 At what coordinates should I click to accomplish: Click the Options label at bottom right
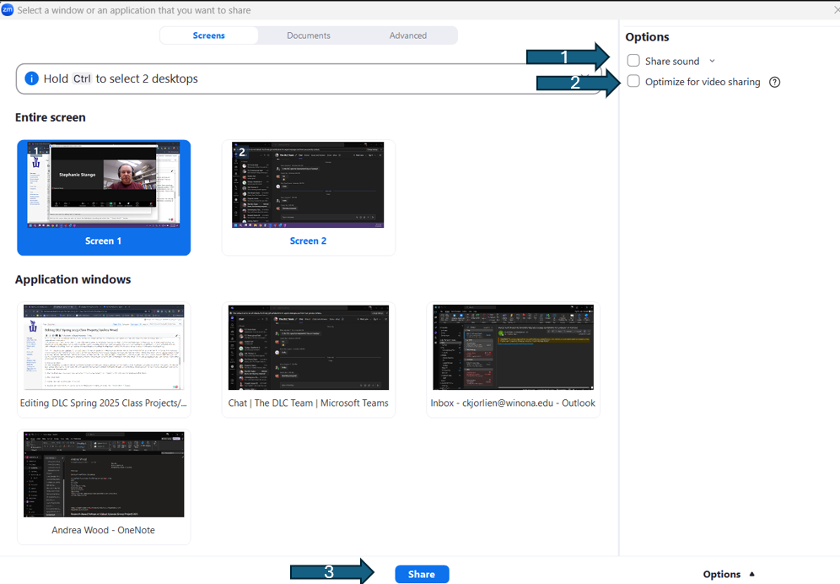(x=721, y=575)
